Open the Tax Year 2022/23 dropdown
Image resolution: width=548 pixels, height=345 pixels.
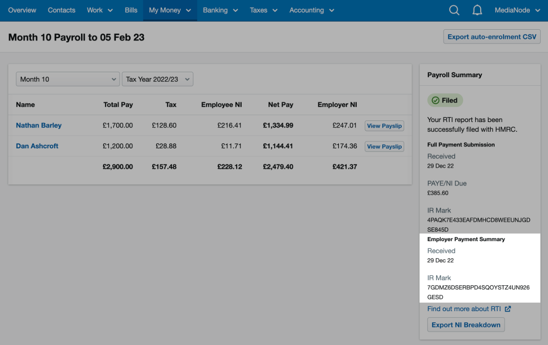click(x=157, y=79)
